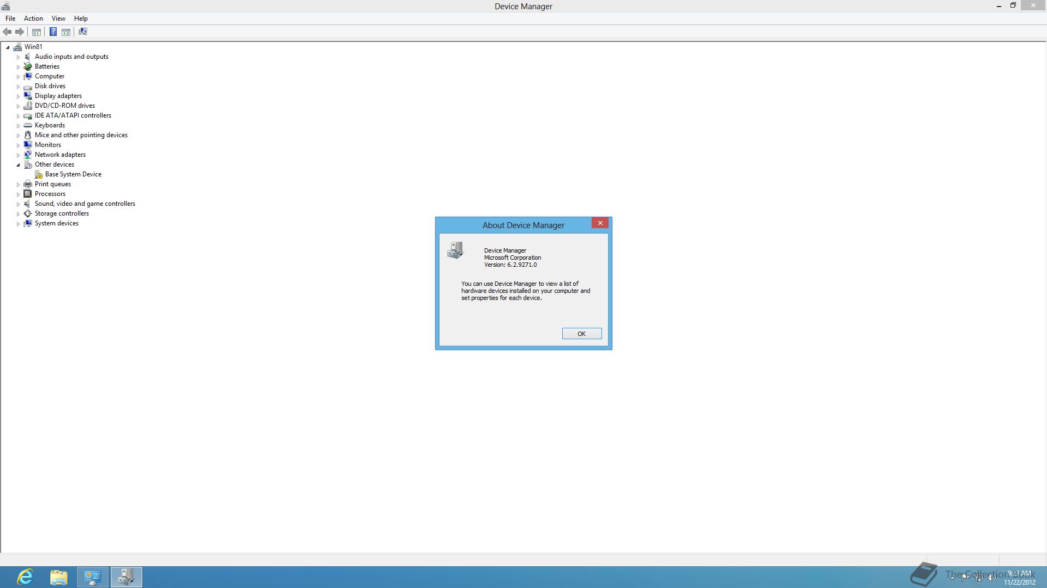The image size is (1047, 588).
Task: Click the Back arrow in toolbar
Action: coord(7,32)
